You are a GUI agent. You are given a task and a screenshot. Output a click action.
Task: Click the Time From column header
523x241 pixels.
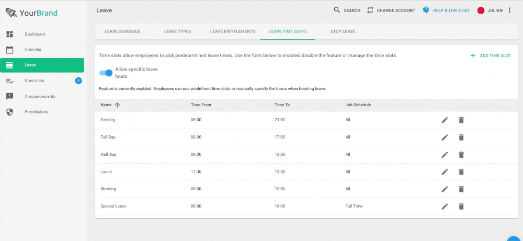coord(201,105)
